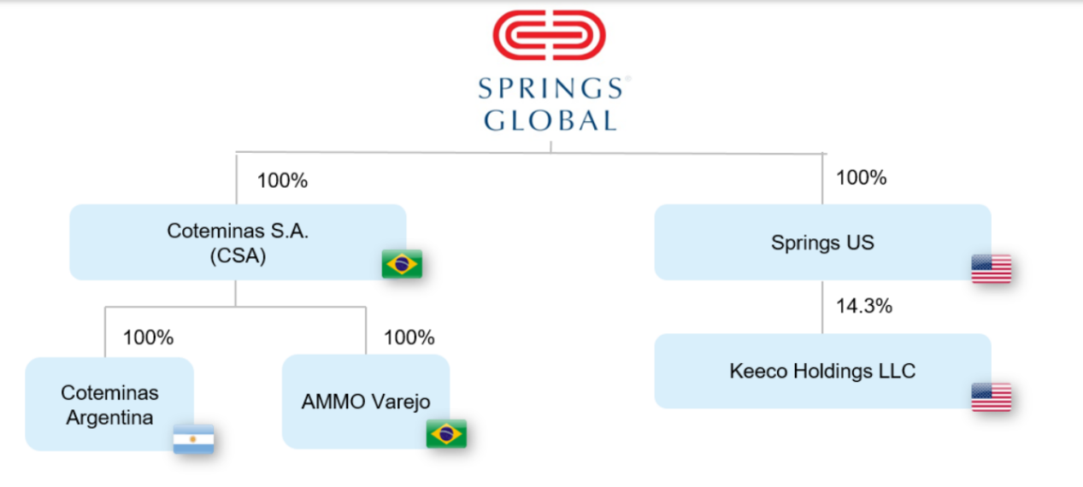Click the Argentina flag on Coteminas Argentina
Image resolution: width=1083 pixels, height=487 pixels.
point(193,439)
